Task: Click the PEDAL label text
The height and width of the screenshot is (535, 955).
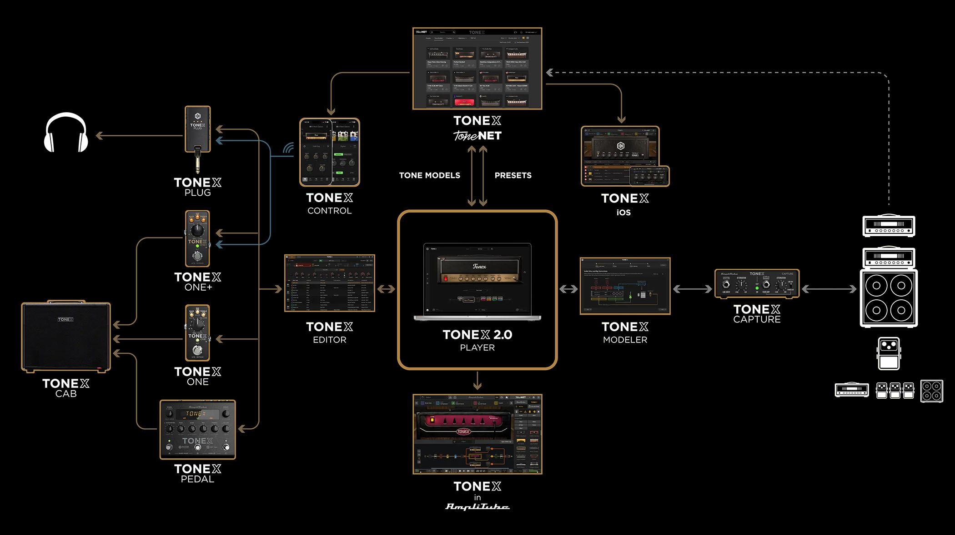Action: click(197, 479)
